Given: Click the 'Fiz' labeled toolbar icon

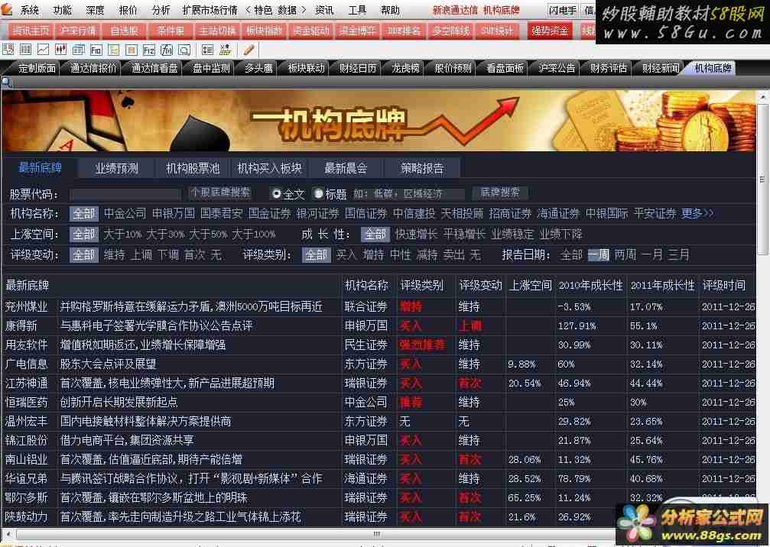Looking at the screenshot, I should [x=149, y=50].
